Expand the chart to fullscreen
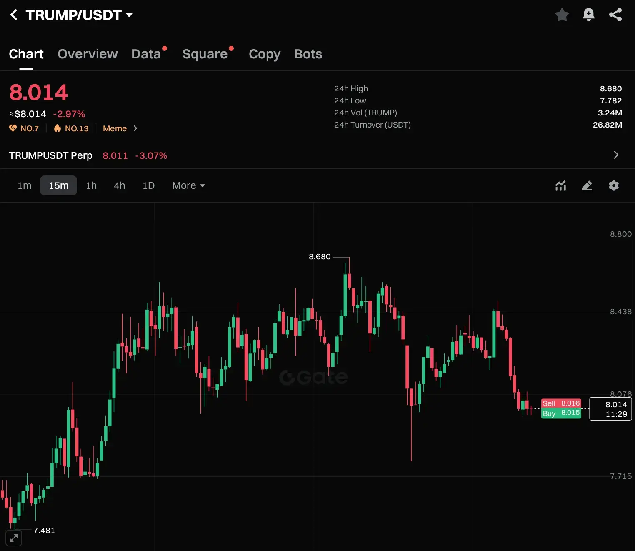The width and height of the screenshot is (638, 551). click(x=14, y=538)
